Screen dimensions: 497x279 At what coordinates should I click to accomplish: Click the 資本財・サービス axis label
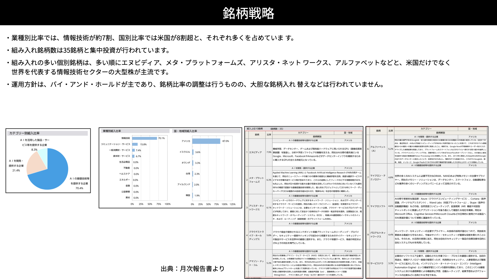(121, 156)
